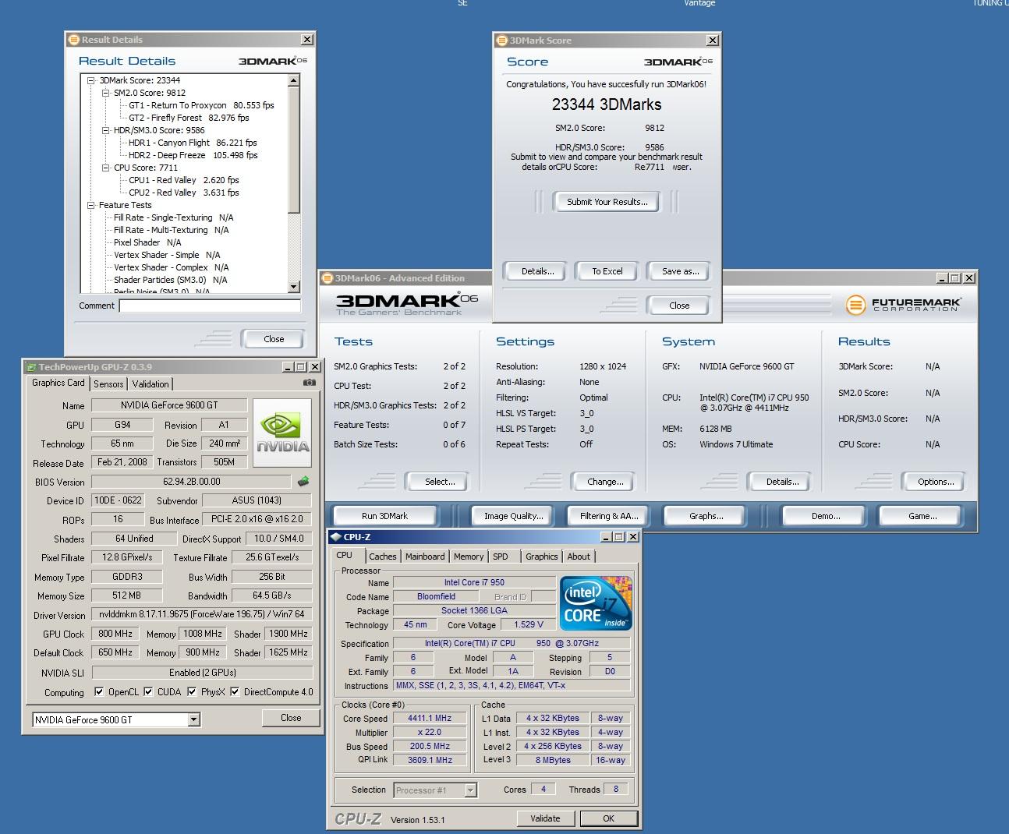
Task: Click the BIOS Version value 62.94.2B.00.00
Action: [x=192, y=482]
